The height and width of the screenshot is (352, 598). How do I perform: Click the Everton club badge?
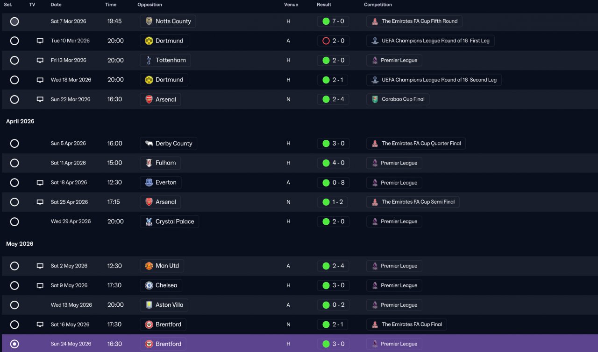click(x=149, y=183)
